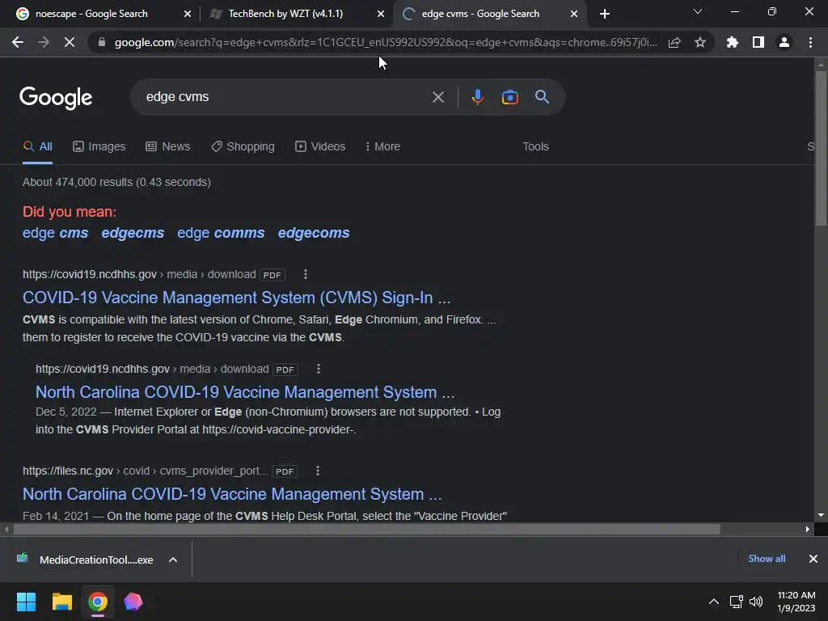Open a new browser tab
Image resolution: width=828 pixels, height=621 pixels.
coord(605,14)
